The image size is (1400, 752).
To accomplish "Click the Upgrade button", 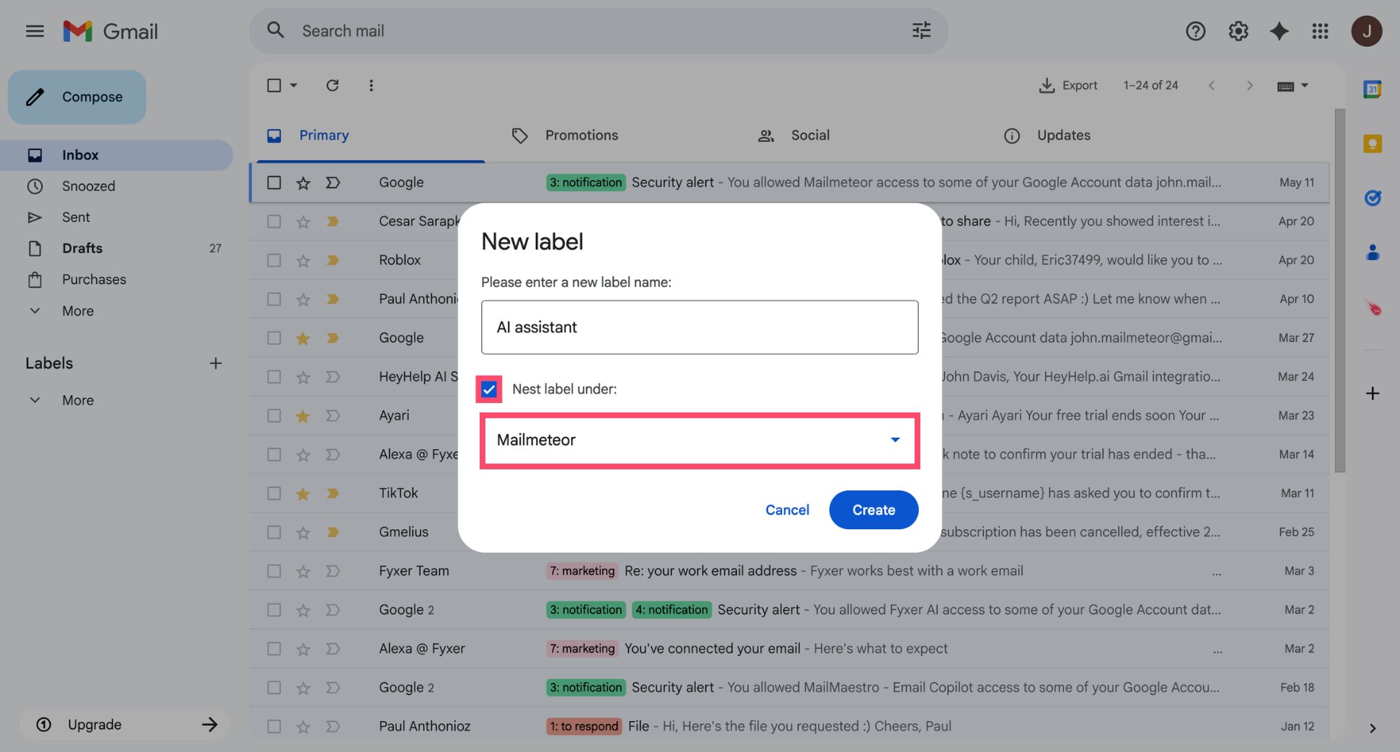I will [x=124, y=725].
